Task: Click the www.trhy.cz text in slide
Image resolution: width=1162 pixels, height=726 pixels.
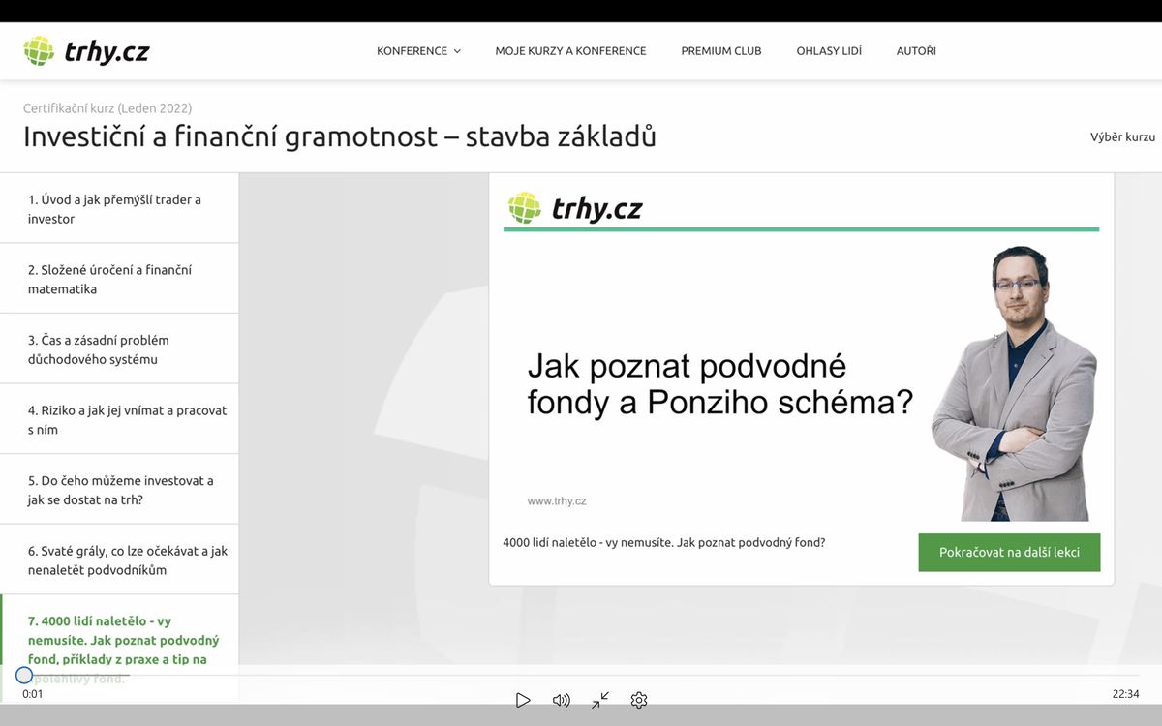Action: point(557,501)
